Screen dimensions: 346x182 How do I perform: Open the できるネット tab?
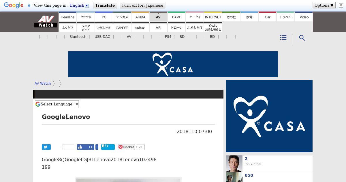tap(104, 27)
